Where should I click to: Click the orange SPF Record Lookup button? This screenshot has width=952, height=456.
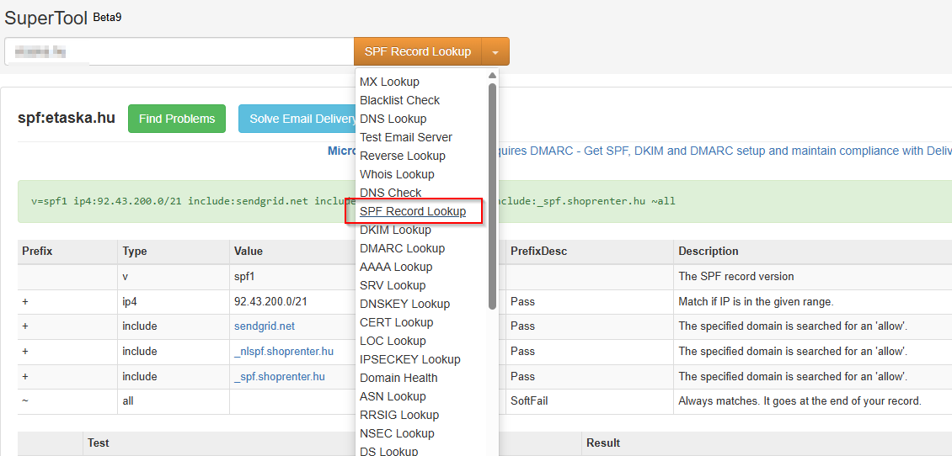tap(418, 51)
